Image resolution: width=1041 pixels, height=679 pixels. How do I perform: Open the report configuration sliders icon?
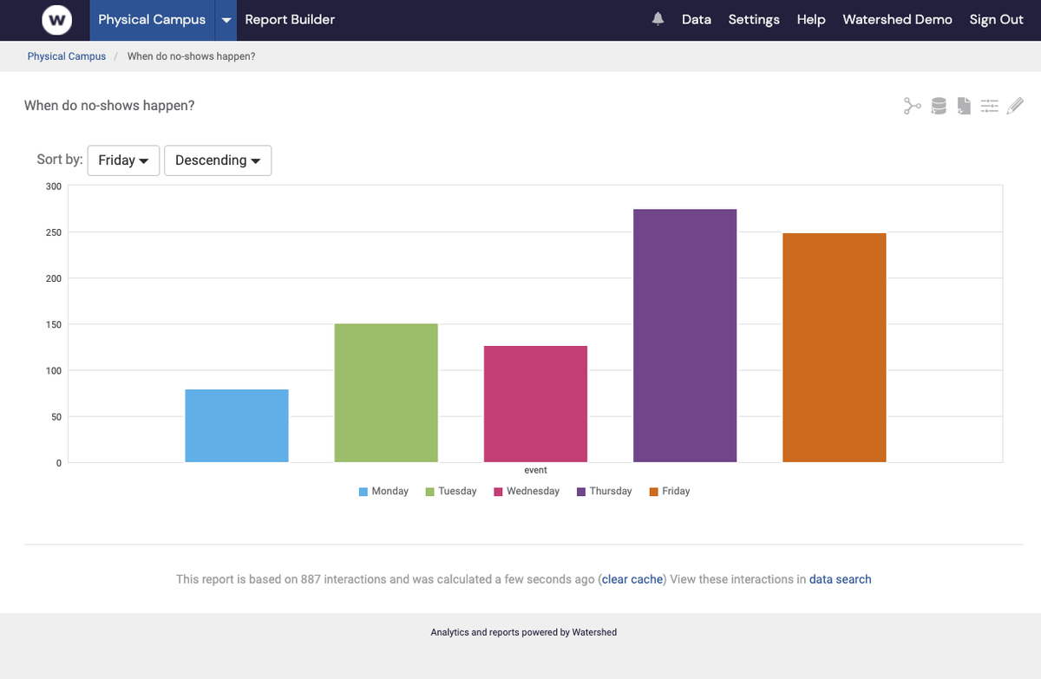point(990,106)
